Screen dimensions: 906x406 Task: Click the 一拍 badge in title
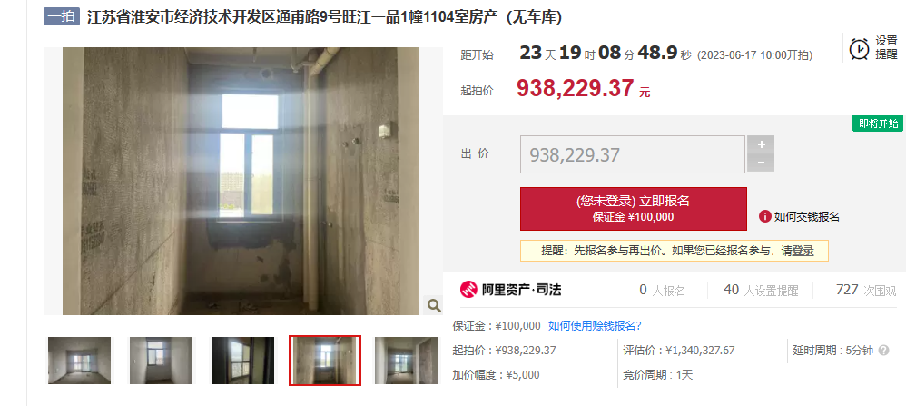tap(61, 16)
